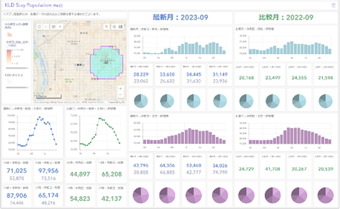Screen dimensions: 340x209
Task: Click the teal pie chart below 20,168
Action: (x=246, y=101)
